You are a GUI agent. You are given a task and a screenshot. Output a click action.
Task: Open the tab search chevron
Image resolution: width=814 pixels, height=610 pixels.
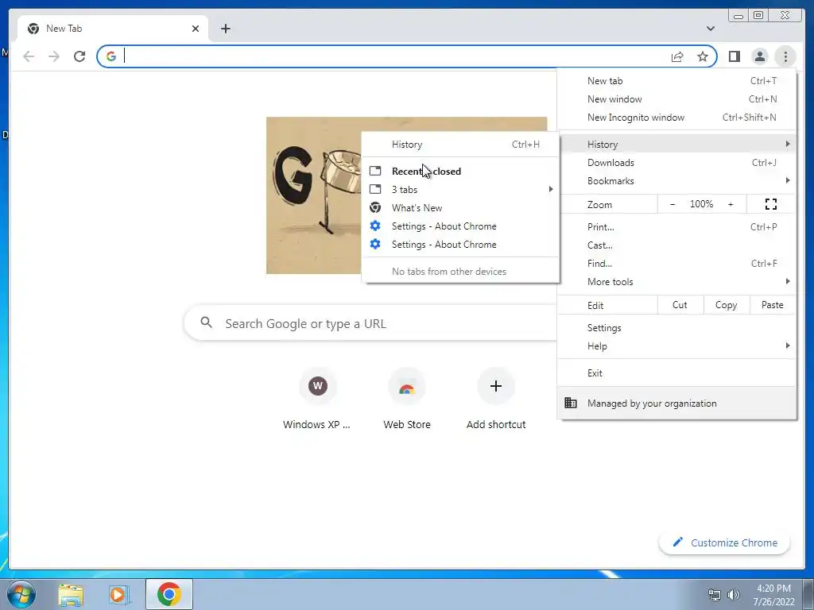coord(710,29)
